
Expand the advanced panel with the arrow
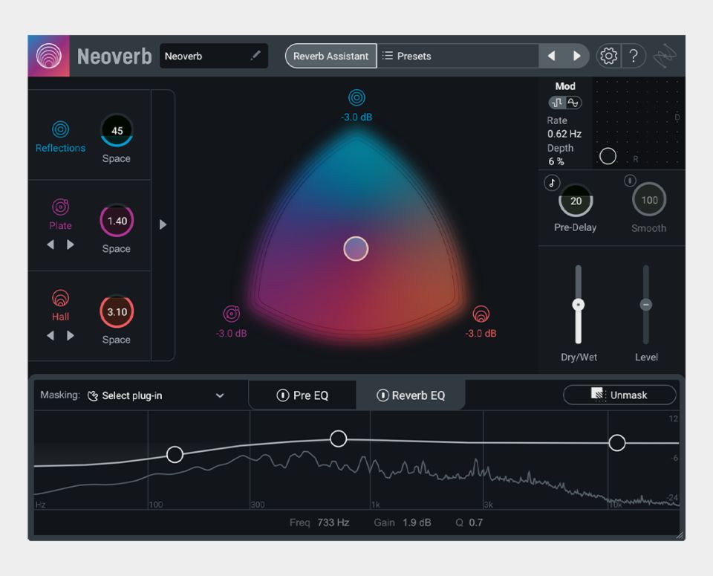tap(163, 224)
